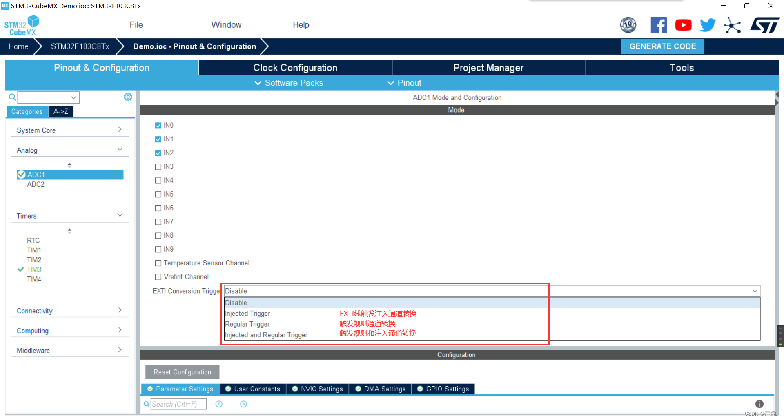
Task: Enable the IN5 channel
Action: [158, 195]
